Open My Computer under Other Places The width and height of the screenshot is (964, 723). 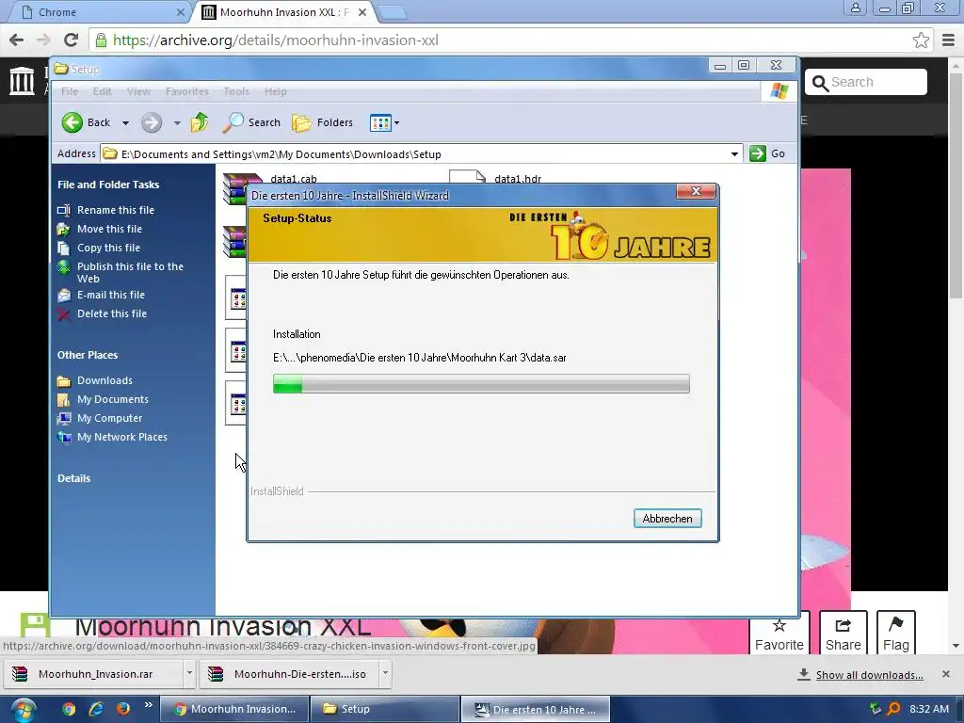109,418
